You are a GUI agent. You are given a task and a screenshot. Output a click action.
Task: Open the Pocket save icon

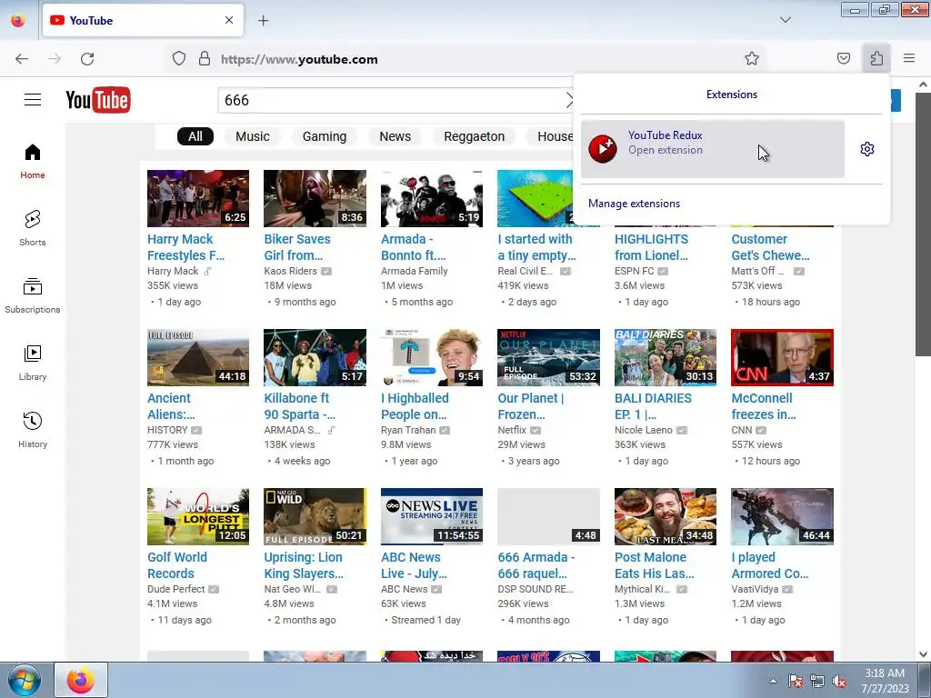[x=843, y=58]
